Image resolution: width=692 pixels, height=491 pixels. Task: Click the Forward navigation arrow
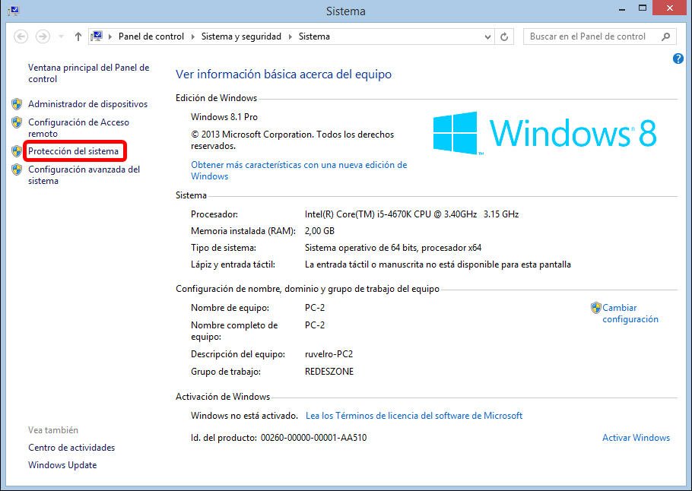pyautogui.click(x=43, y=36)
